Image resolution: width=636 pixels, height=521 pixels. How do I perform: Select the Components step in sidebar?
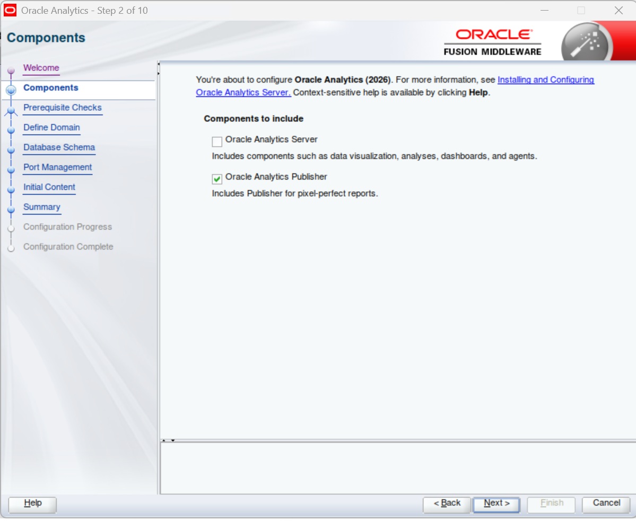(51, 88)
